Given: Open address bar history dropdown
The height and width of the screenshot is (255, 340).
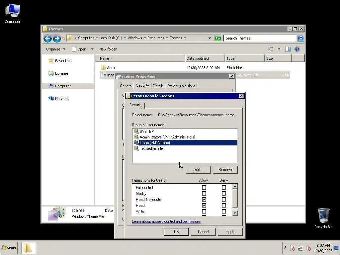Looking at the screenshot, I should click(x=210, y=38).
